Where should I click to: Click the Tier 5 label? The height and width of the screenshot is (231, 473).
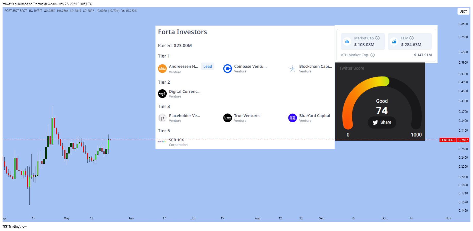coord(164,131)
